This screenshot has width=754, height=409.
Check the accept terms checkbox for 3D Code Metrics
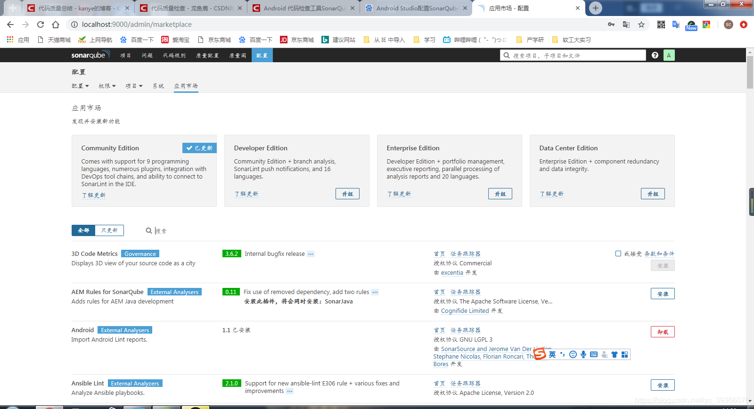point(618,254)
